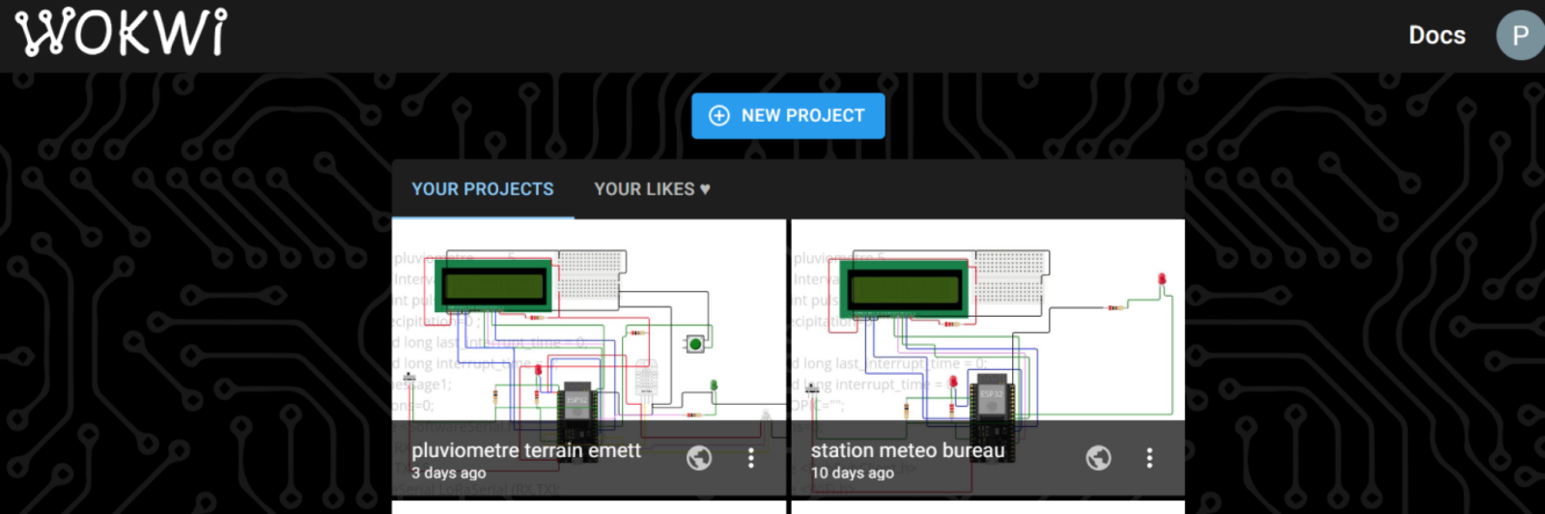Click the "10 days ago" timestamp

[852, 473]
